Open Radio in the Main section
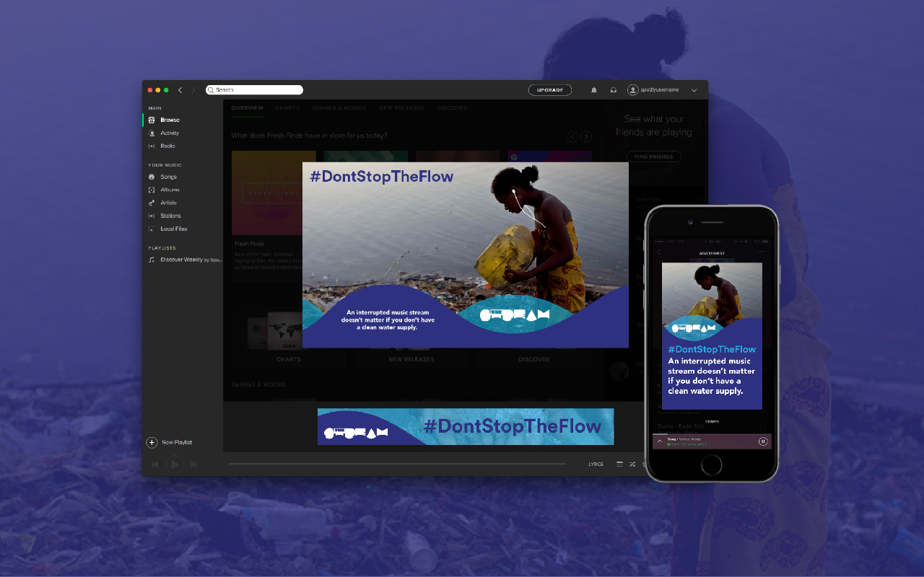This screenshot has height=577, width=924. (167, 146)
